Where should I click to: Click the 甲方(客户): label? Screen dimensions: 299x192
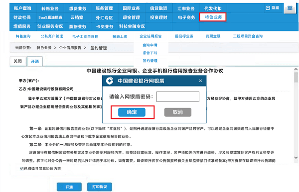(29, 81)
